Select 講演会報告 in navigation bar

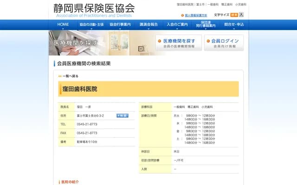148,24
